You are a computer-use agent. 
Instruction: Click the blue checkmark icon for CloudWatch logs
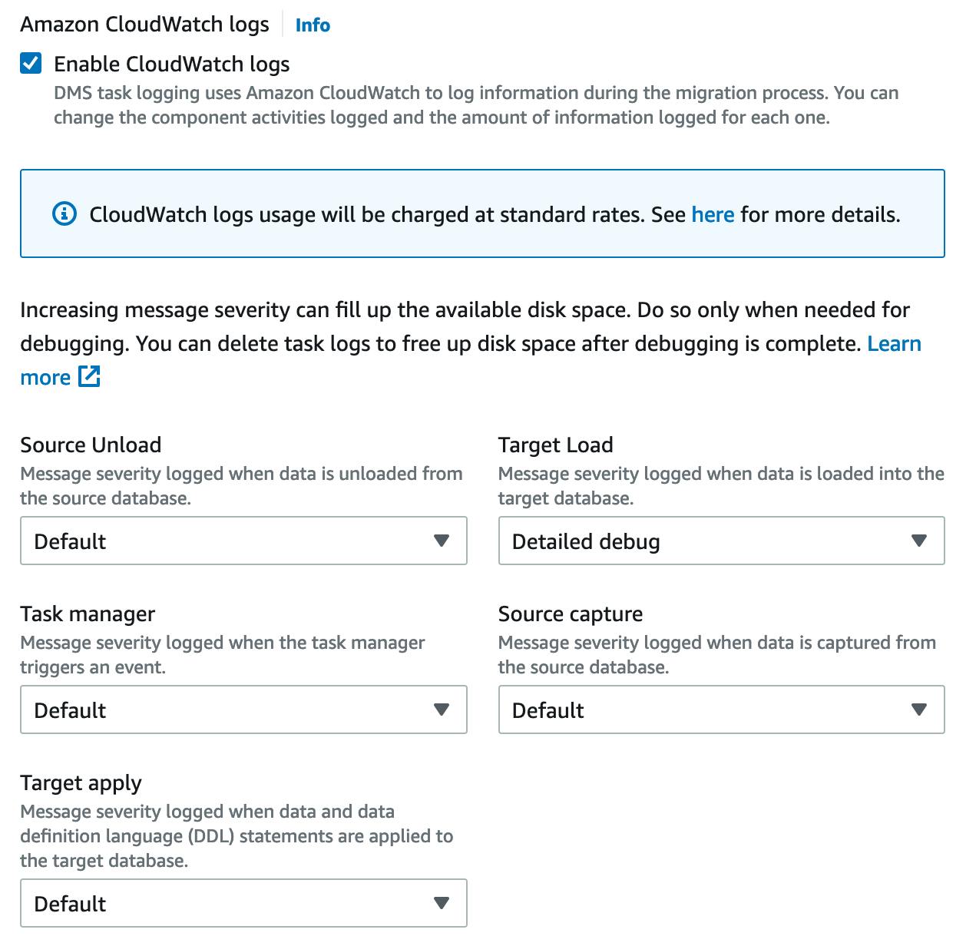tap(29, 64)
